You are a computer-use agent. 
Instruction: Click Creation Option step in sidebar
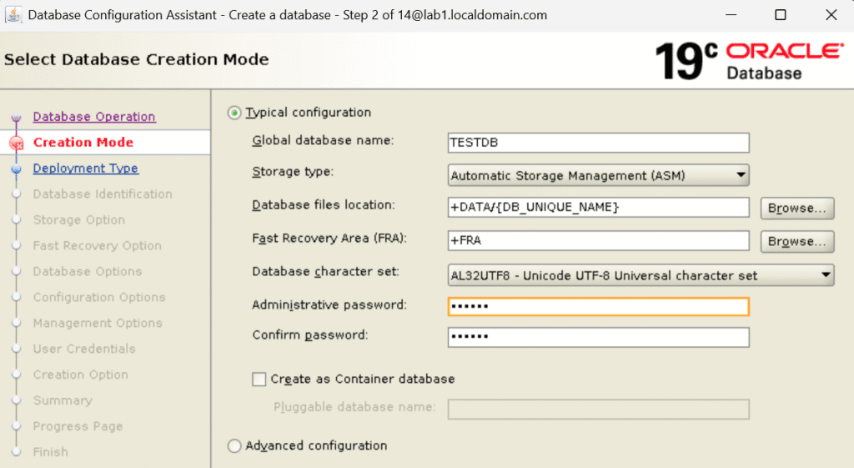click(x=81, y=375)
